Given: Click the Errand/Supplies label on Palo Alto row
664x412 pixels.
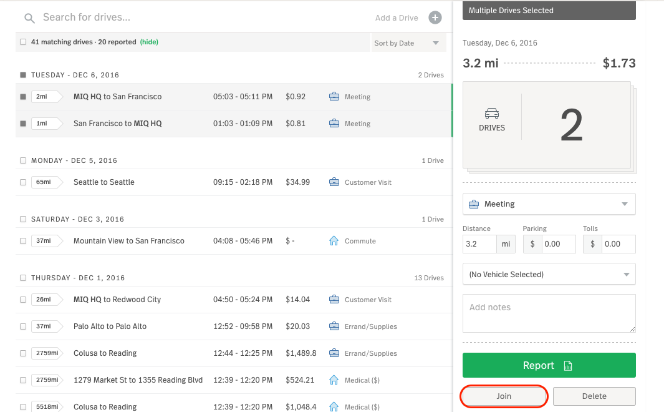Looking at the screenshot, I should point(370,326).
